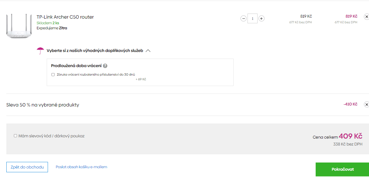The image size is (369, 177).
Task: Open the TP-Link Archer C50 router product link
Action: [65, 17]
